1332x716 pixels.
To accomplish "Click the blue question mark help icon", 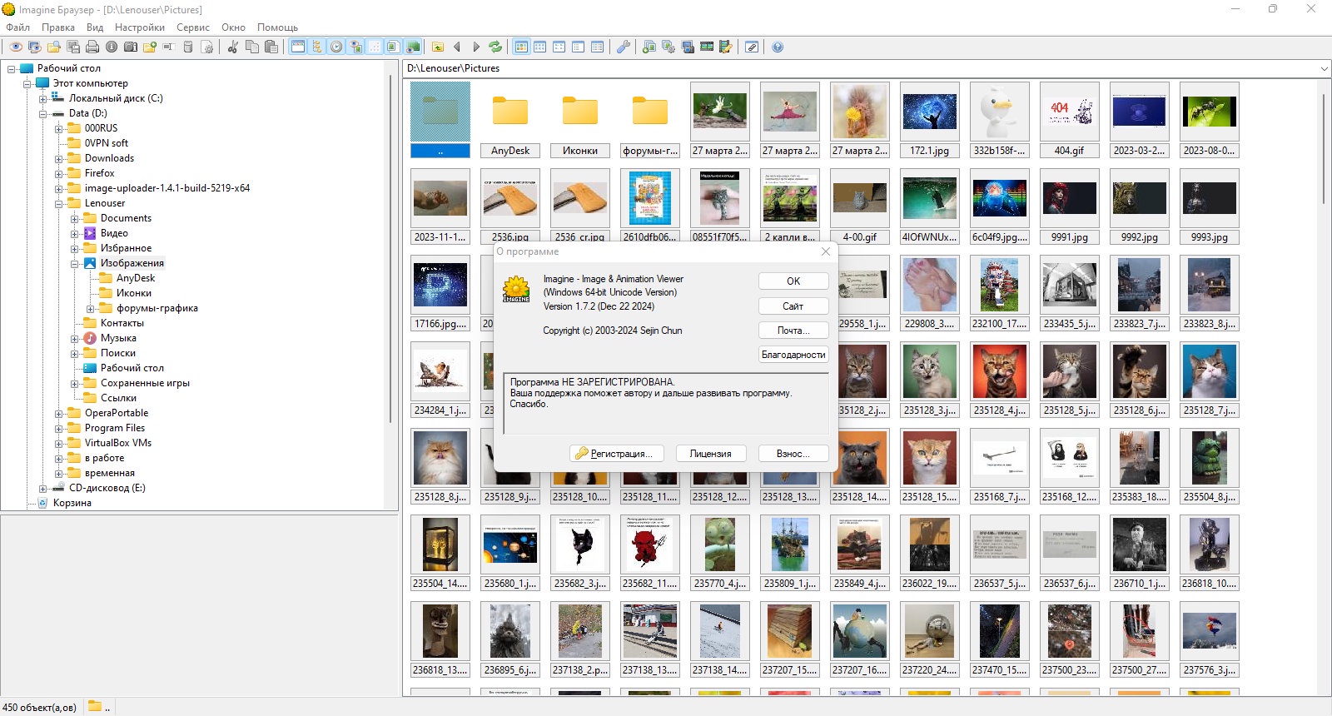I will coord(778,47).
